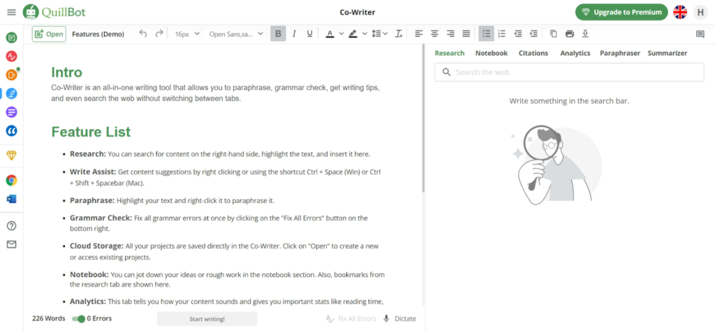
Task: Click the Intro heading in document
Action: (x=66, y=73)
